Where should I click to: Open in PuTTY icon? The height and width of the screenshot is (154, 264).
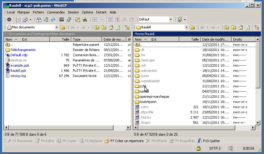click(x=69, y=20)
